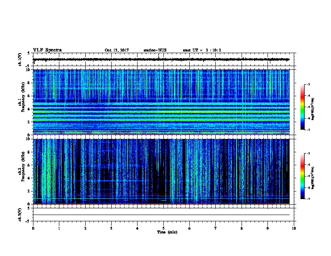Click the "station=HUS" header label
331x256 pixels.
(x=155, y=50)
